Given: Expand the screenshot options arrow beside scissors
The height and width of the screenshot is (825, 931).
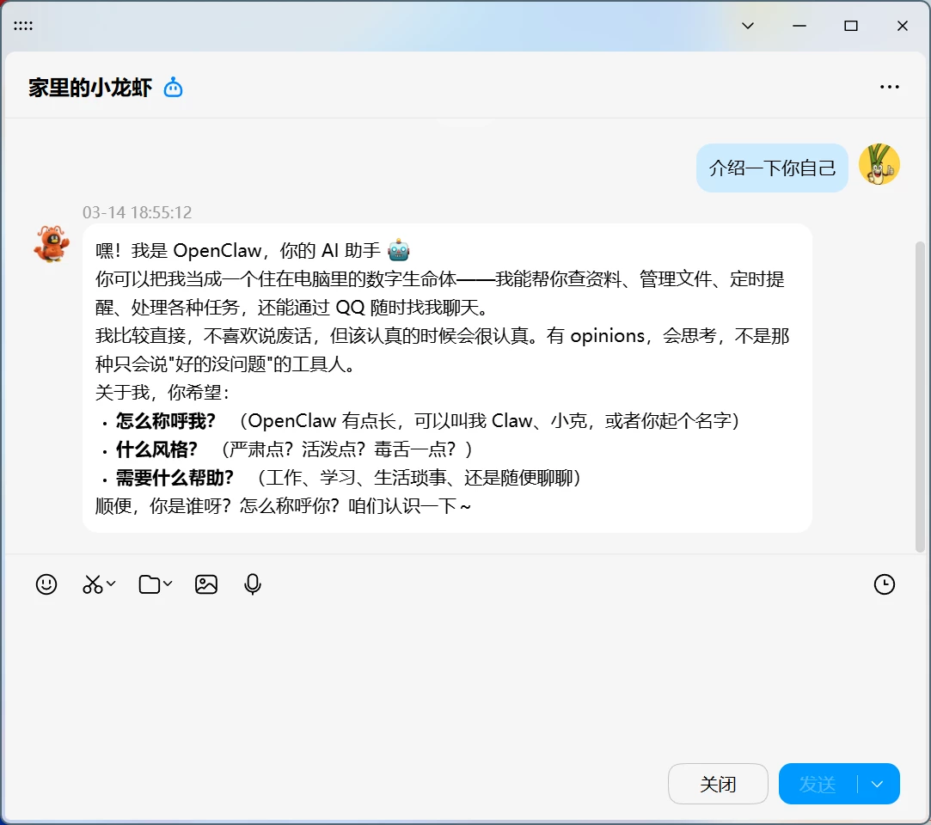Looking at the screenshot, I should tap(111, 584).
